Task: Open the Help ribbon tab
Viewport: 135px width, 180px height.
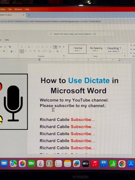Action: point(7,40)
